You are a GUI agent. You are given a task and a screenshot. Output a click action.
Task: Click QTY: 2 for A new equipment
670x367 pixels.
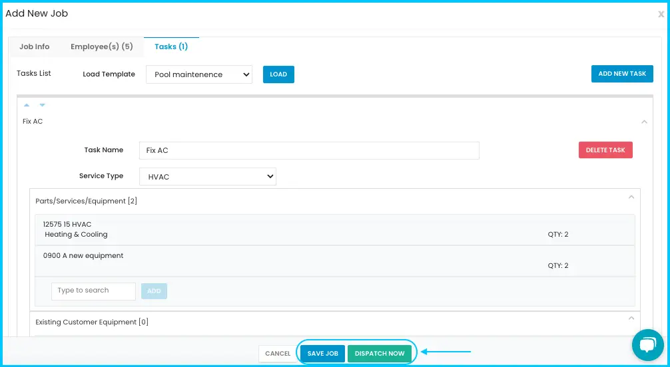pos(558,265)
